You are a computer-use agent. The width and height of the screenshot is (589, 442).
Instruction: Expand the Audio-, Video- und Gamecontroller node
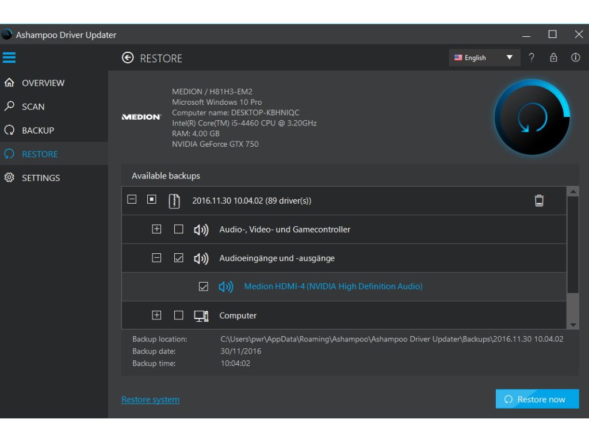click(x=156, y=229)
